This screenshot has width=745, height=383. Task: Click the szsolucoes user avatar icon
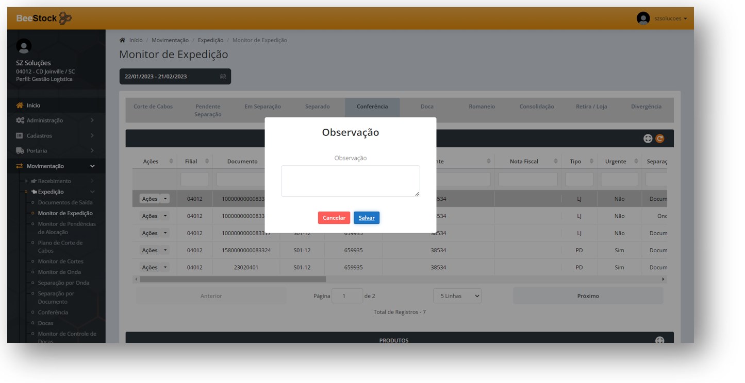click(x=643, y=19)
